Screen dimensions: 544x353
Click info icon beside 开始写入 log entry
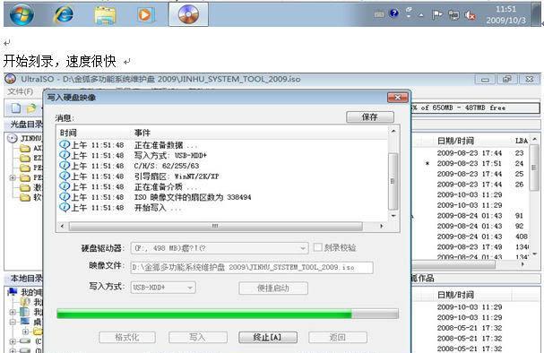click(x=65, y=207)
